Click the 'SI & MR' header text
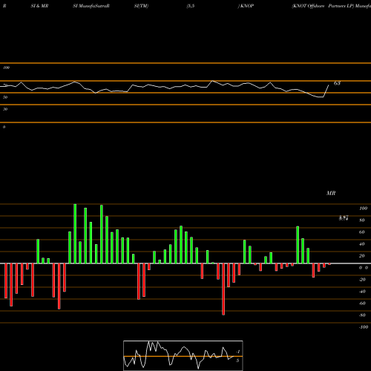 39,6
